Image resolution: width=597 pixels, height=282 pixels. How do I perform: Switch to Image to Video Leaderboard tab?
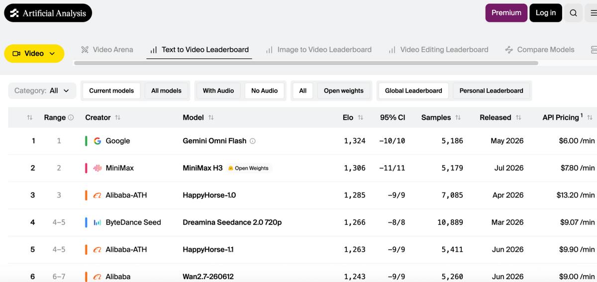pyautogui.click(x=318, y=50)
